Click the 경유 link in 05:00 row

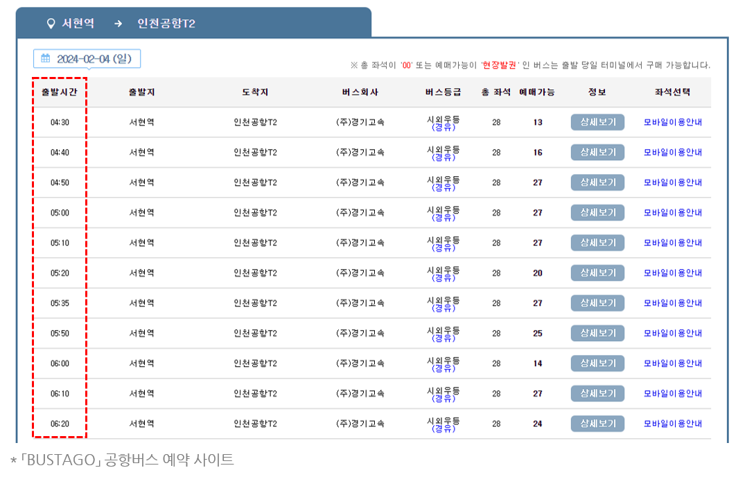click(443, 218)
